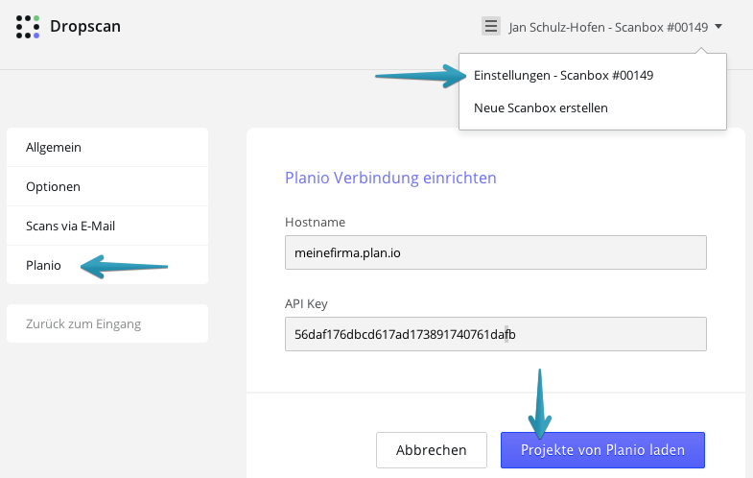Go back via Zurück zum Eingang
Image resolution: width=753 pixels, height=478 pixels.
click(x=107, y=323)
